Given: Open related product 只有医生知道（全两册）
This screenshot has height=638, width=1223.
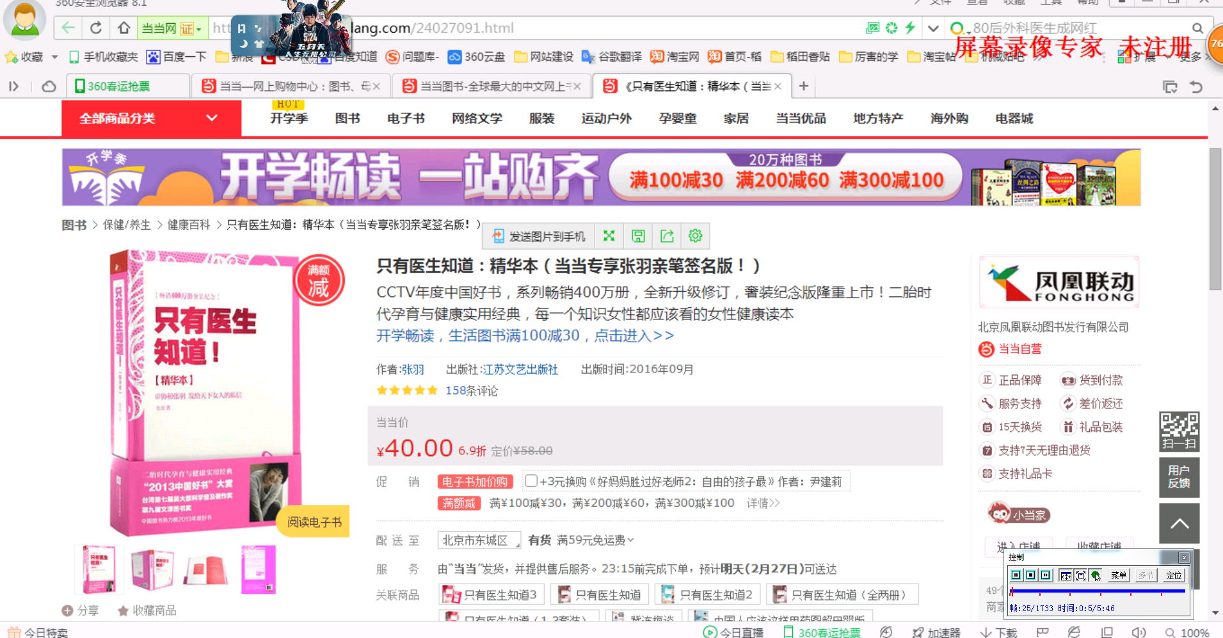Looking at the screenshot, I should click(842, 594).
